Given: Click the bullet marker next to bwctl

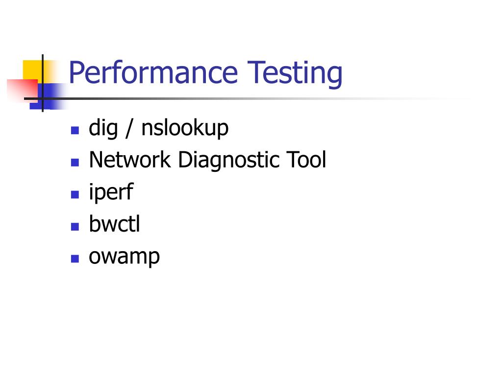Looking at the screenshot, I should coord(75,227).
